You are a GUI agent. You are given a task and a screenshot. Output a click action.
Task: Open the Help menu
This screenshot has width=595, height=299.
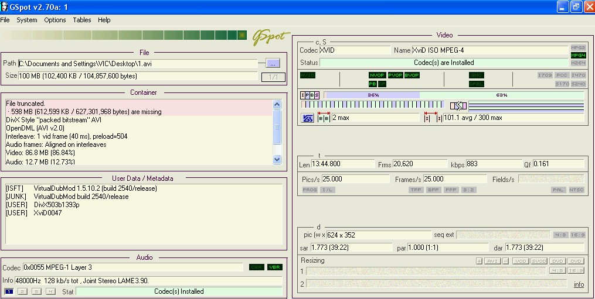pos(104,20)
